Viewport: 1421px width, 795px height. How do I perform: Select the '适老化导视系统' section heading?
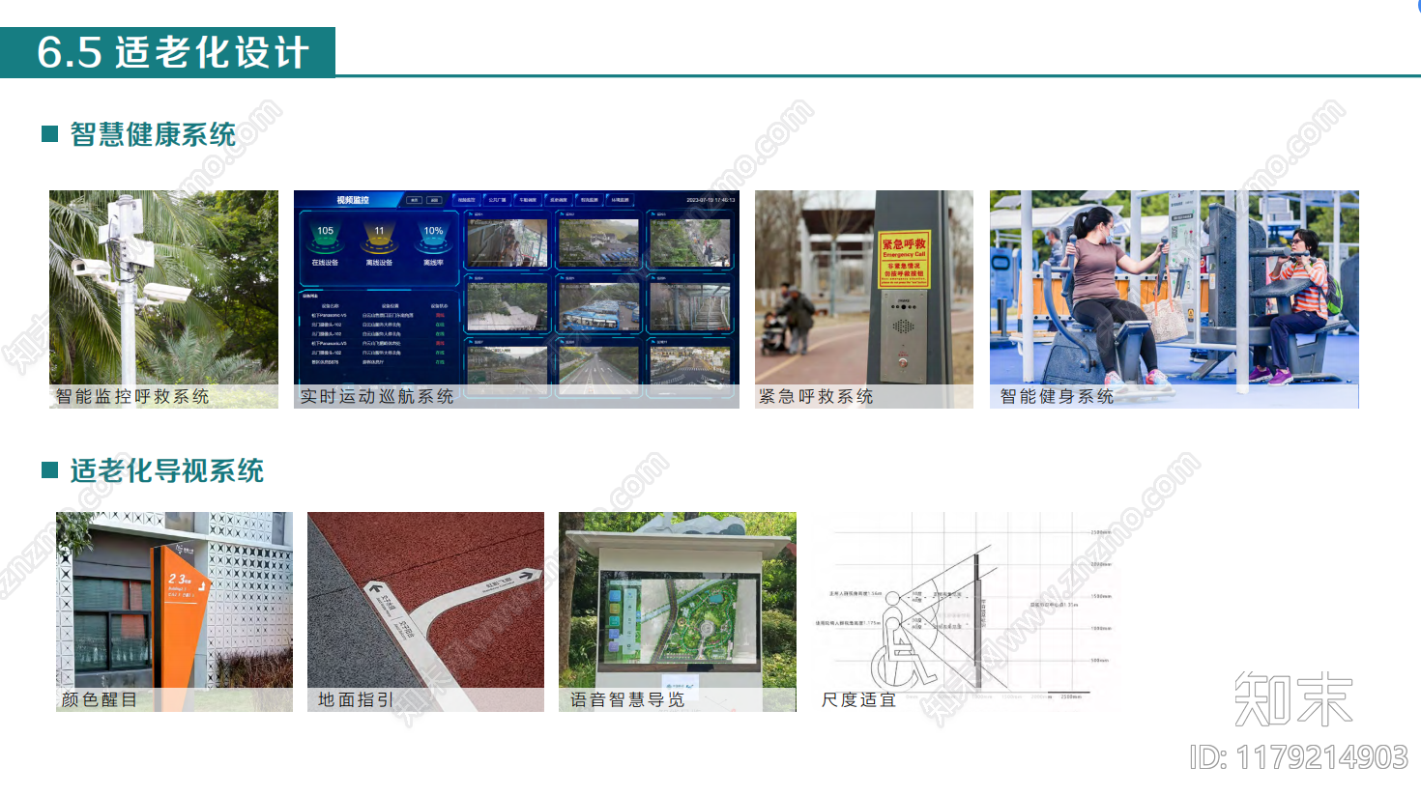pos(166,470)
